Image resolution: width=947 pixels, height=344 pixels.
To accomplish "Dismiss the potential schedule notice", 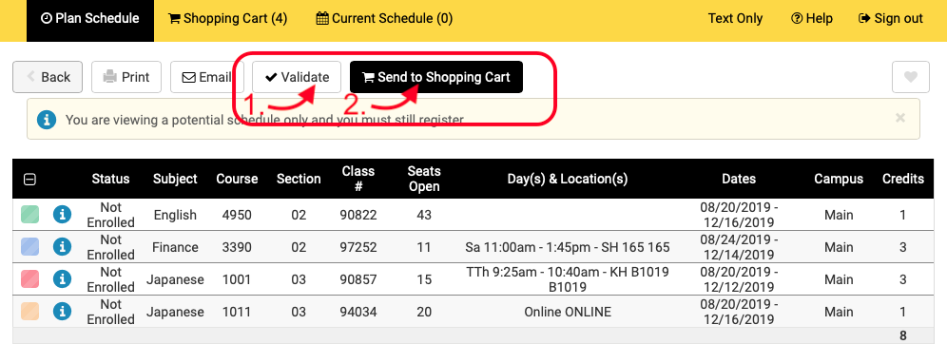I will [x=899, y=118].
